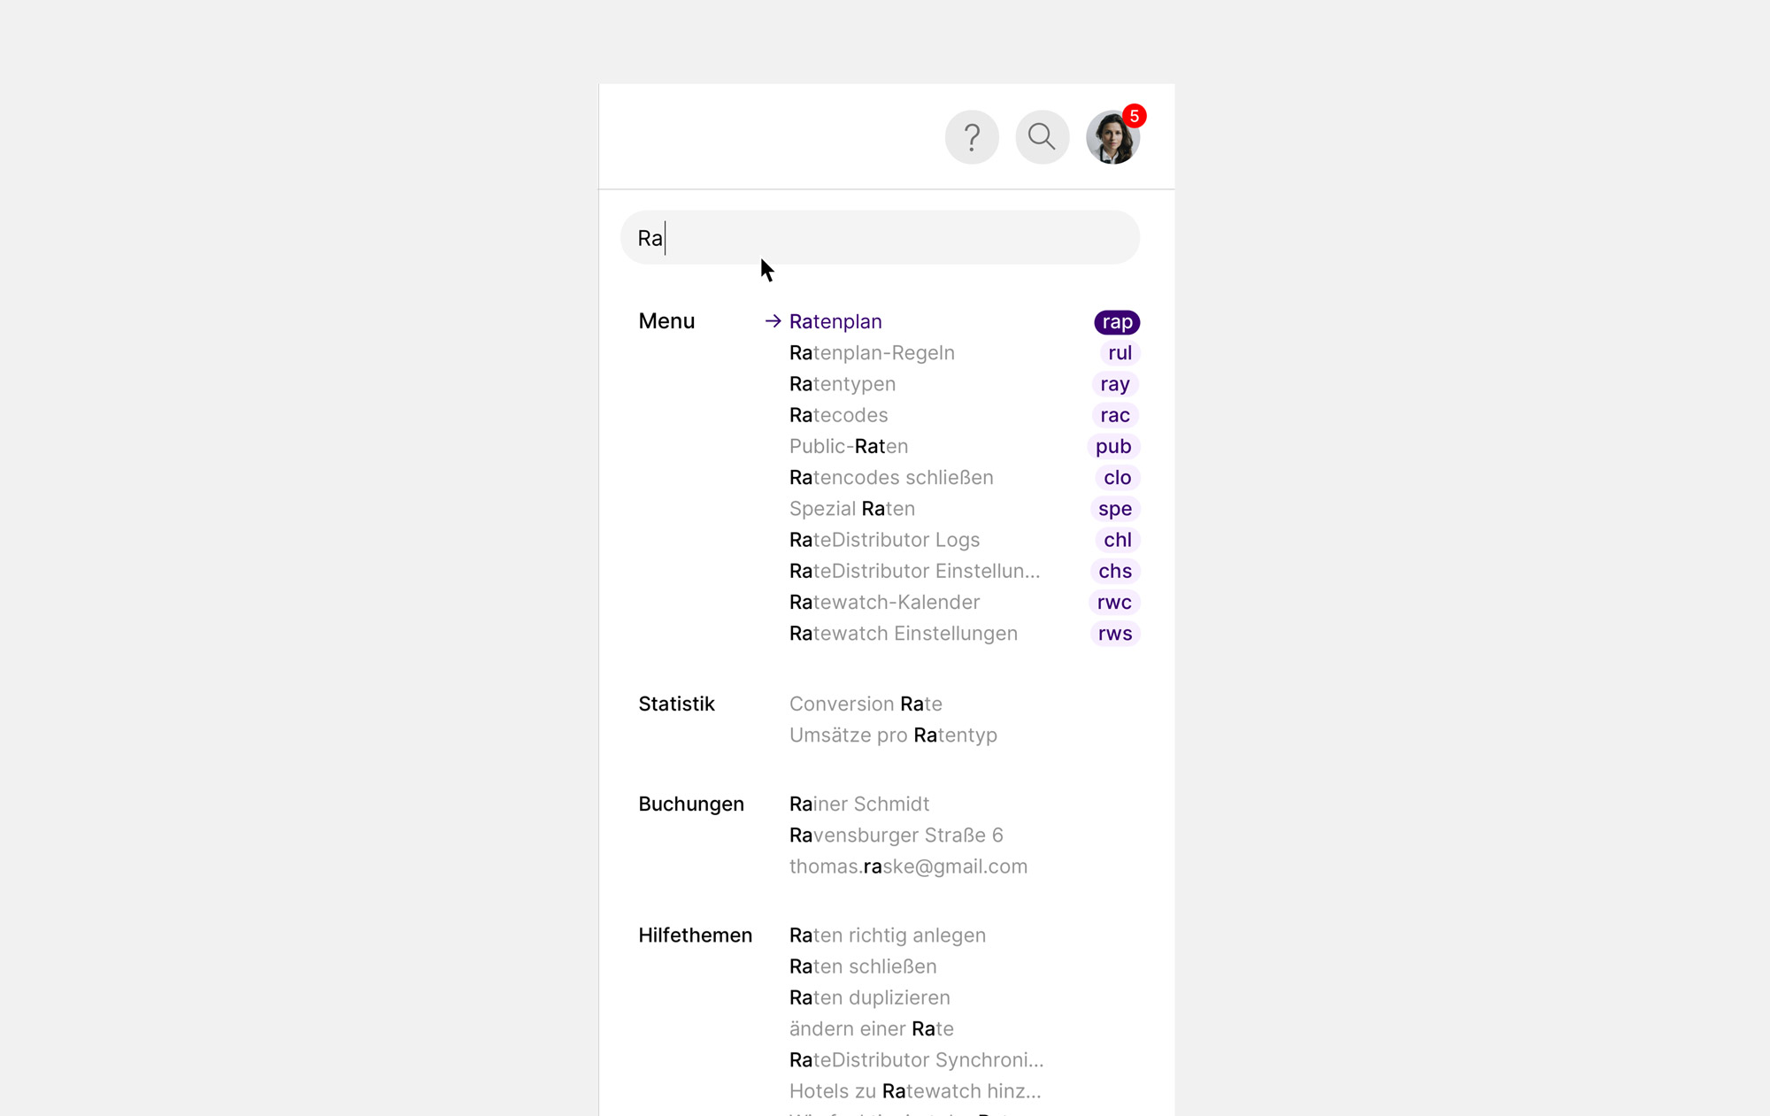The height and width of the screenshot is (1116, 1770).
Task: Select the Ratenplan menu result
Action: (835, 322)
